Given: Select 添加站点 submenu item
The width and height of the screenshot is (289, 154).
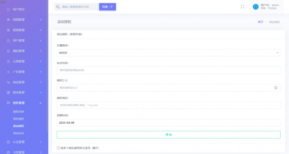Looking at the screenshot, I should pyautogui.click(x=18, y=133).
